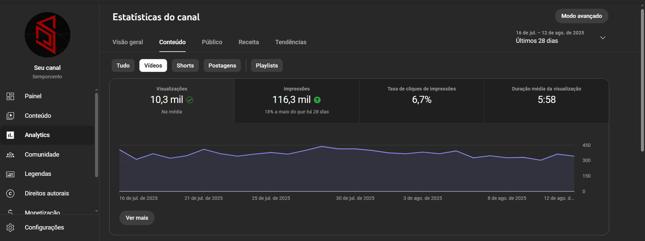Screen dimensions: 645x241
Task: Click the Direitos autorais copyright icon
Action: click(x=10, y=194)
